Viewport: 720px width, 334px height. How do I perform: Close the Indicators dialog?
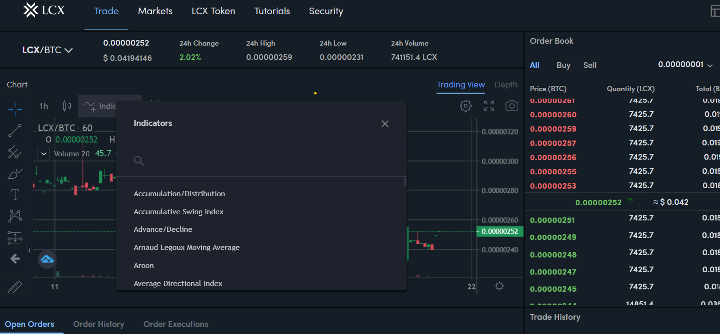coord(385,124)
